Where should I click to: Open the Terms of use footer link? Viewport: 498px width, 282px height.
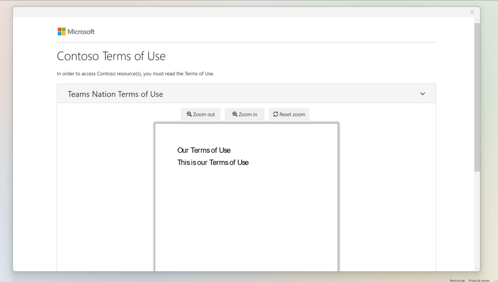(457, 281)
